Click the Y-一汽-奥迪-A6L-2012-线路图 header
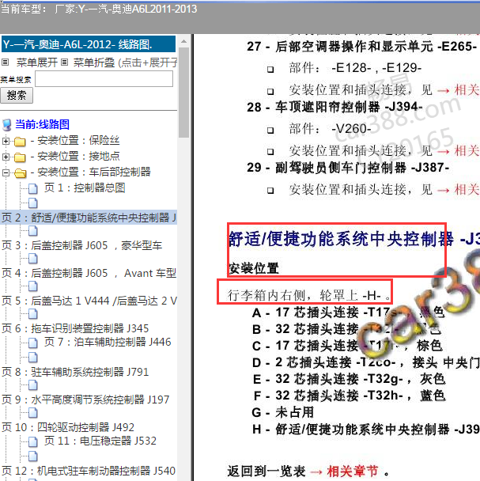This screenshot has width=480, height=481. click(89, 44)
